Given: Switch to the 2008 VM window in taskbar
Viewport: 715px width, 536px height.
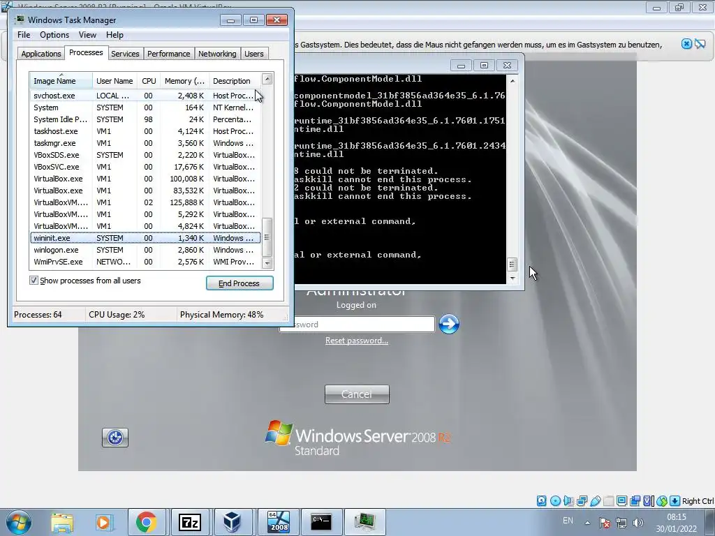Looking at the screenshot, I should pyautogui.click(x=278, y=522).
